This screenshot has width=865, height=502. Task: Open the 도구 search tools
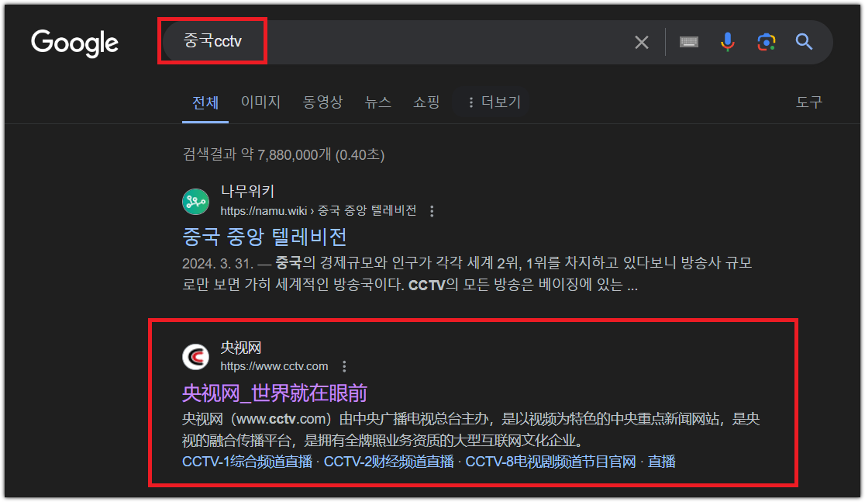pyautogui.click(x=808, y=102)
